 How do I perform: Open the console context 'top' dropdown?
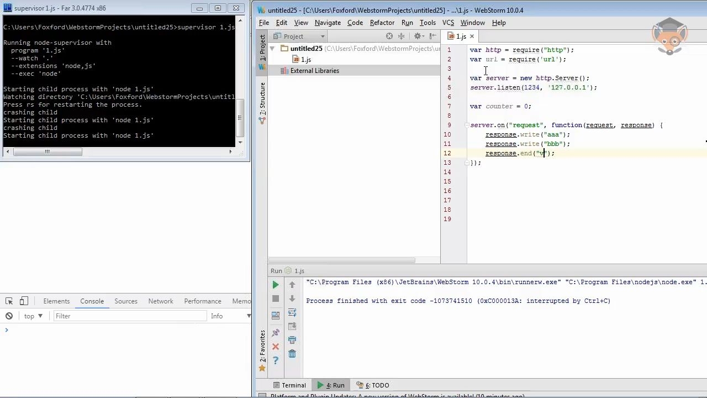(33, 316)
